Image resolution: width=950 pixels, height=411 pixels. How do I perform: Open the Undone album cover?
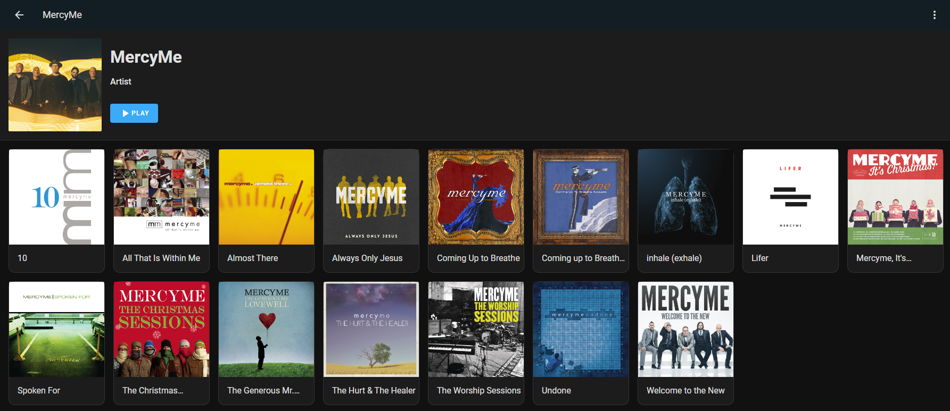581,329
